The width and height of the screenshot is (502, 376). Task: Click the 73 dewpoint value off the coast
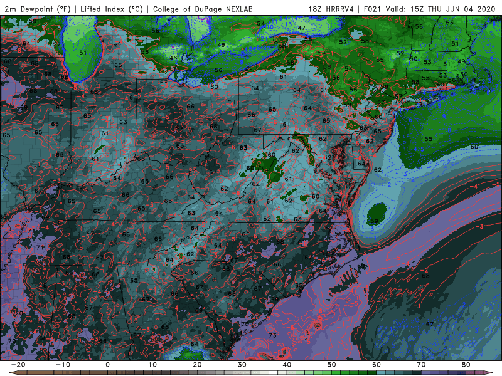pos(272,335)
